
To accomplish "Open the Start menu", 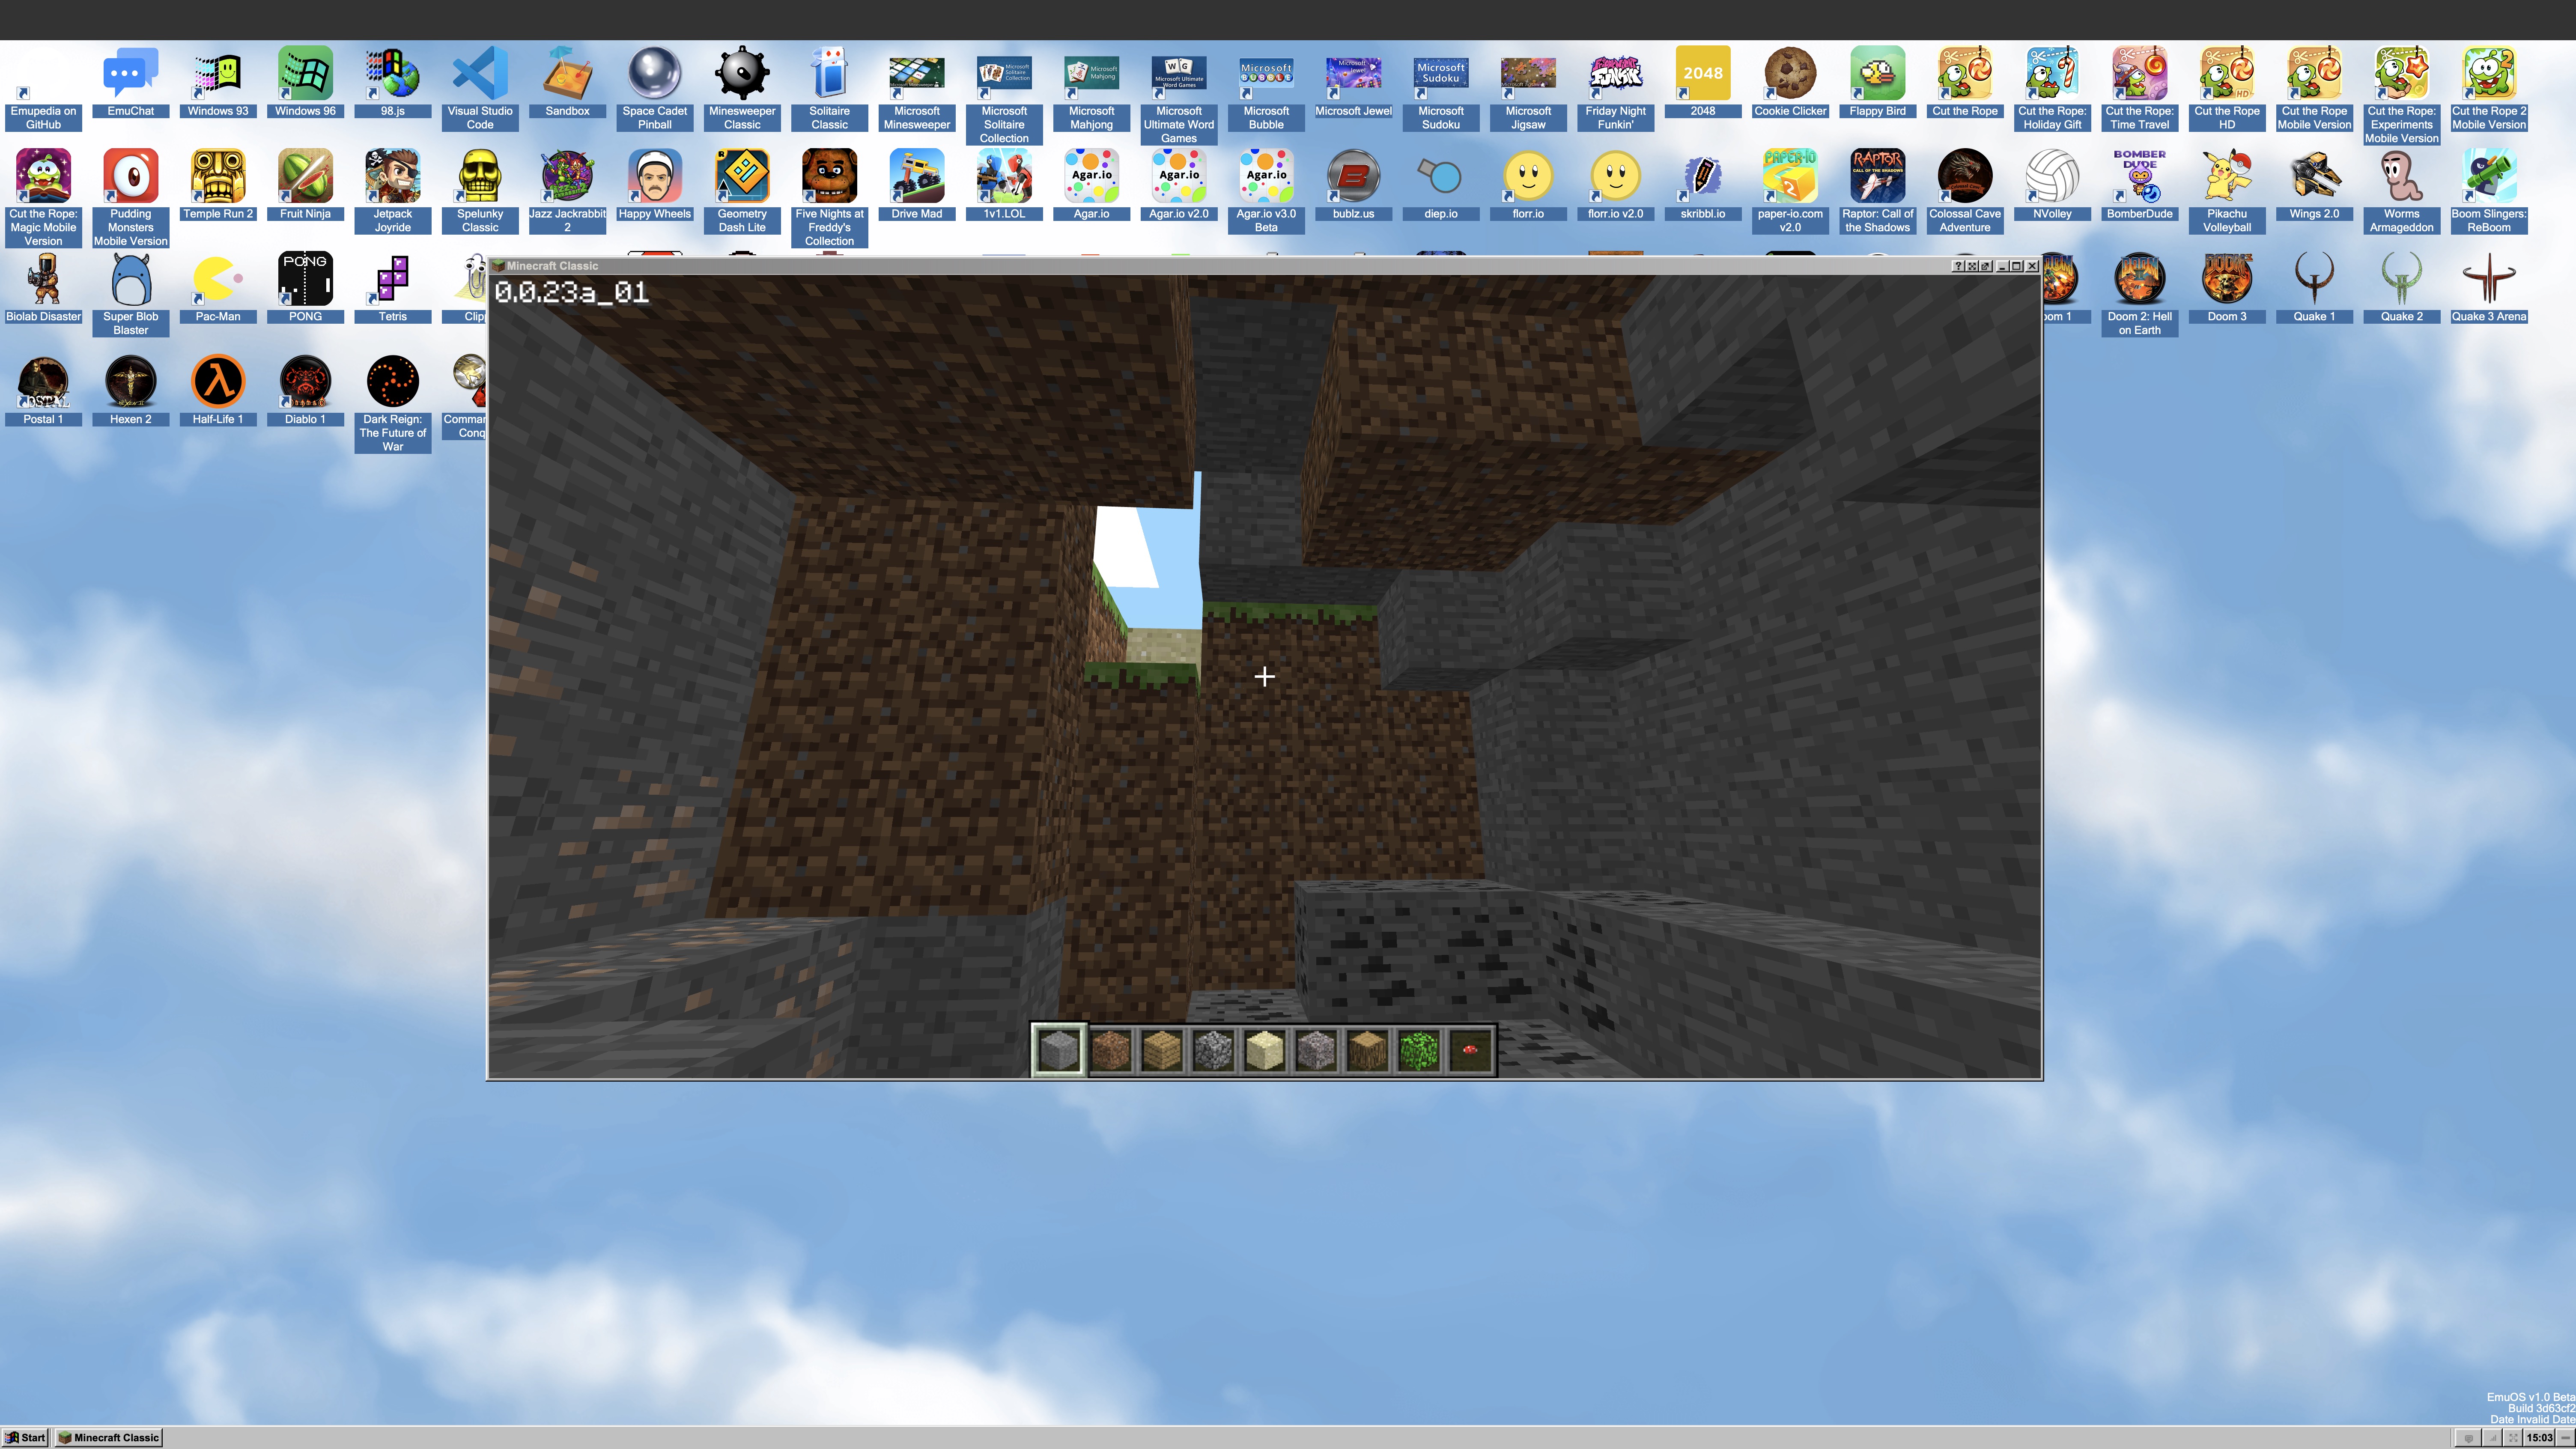I will (x=25, y=1437).
